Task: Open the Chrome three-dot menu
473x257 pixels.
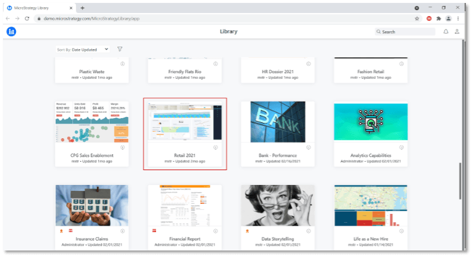Action: [x=458, y=18]
